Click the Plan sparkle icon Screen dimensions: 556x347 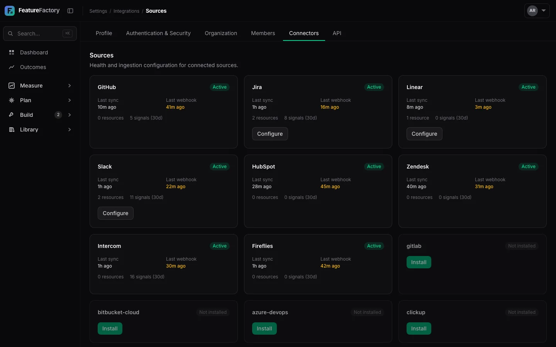pos(12,100)
